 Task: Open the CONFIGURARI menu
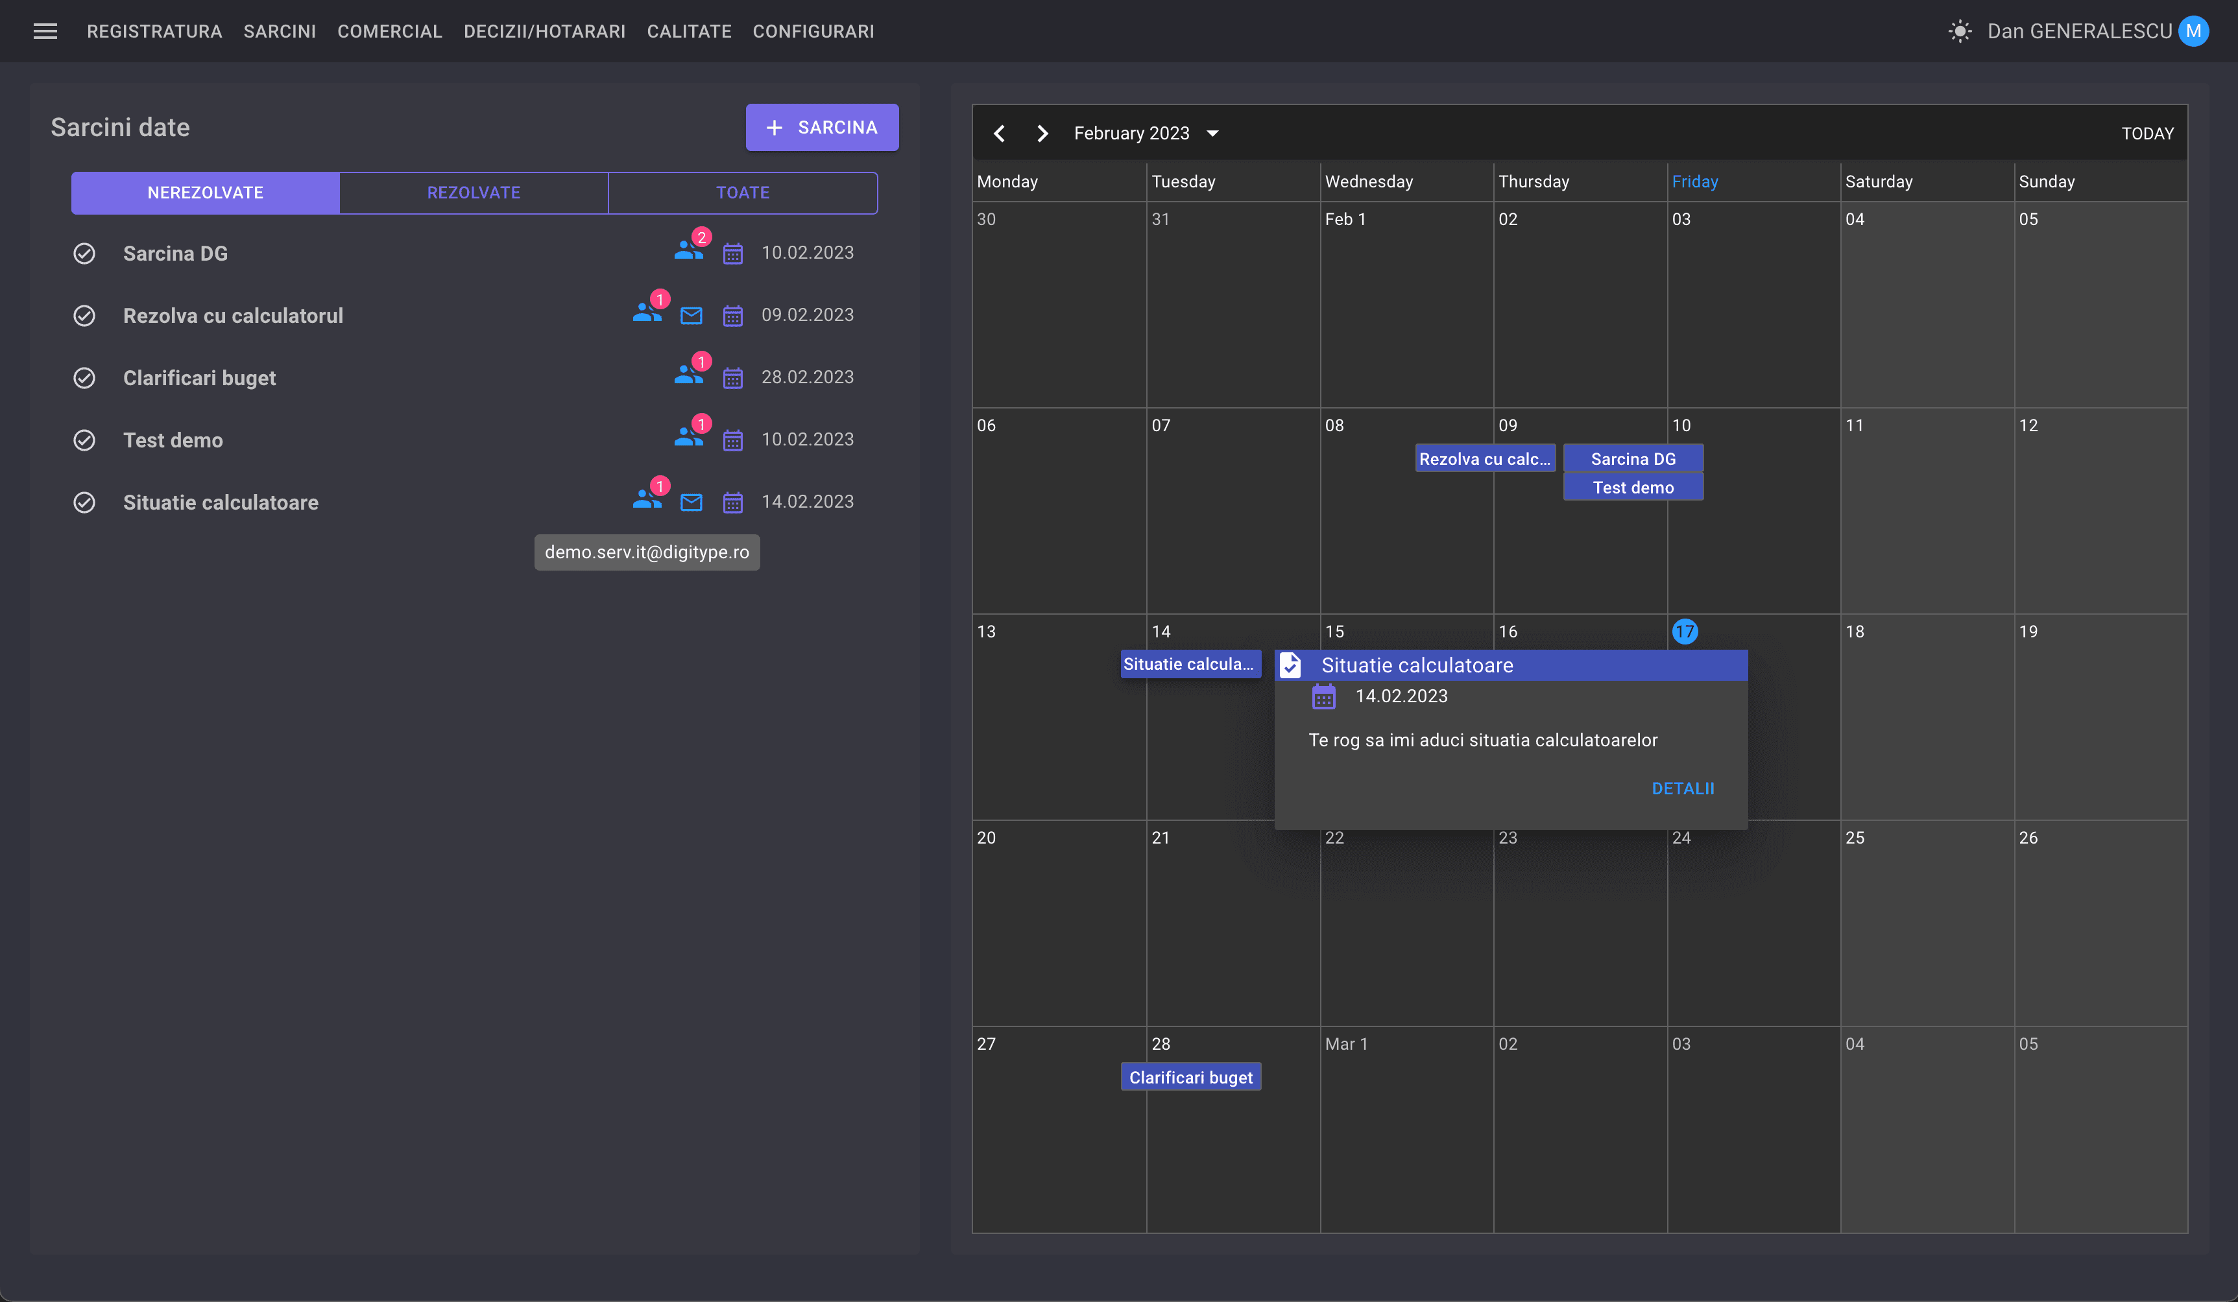tap(813, 31)
